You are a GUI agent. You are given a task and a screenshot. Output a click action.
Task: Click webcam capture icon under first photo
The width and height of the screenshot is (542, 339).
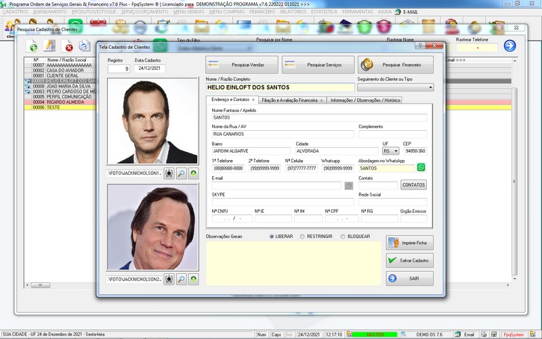click(169, 174)
